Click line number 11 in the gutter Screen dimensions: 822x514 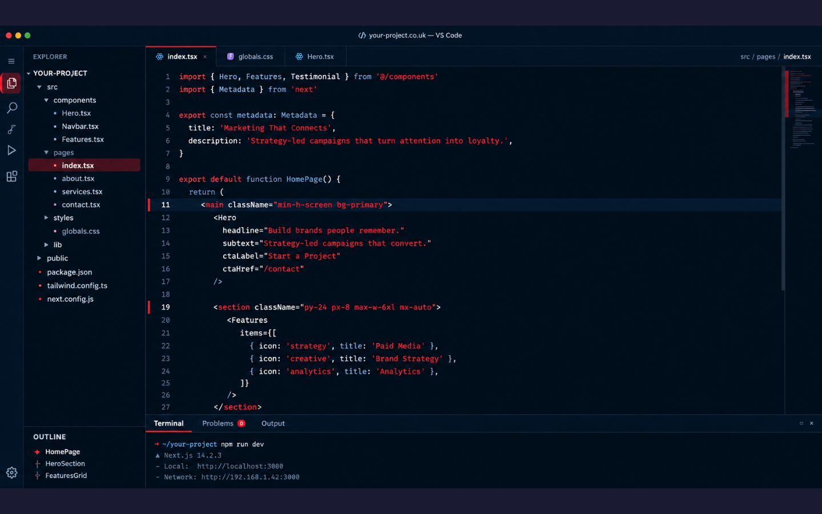click(x=166, y=205)
